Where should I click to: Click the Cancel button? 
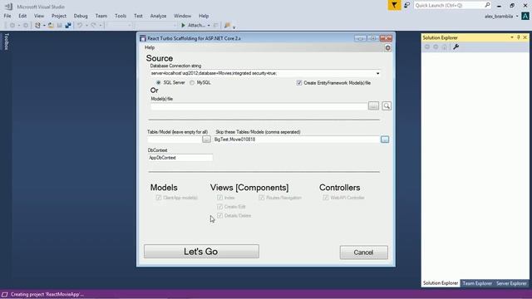click(x=364, y=252)
